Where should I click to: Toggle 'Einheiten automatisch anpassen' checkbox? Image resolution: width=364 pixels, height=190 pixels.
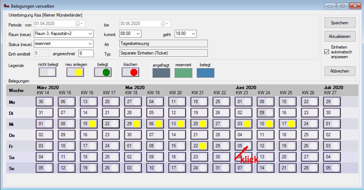click(x=326, y=52)
